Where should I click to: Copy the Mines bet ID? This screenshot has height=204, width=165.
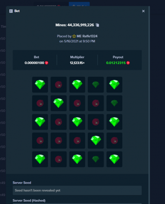[98, 25]
